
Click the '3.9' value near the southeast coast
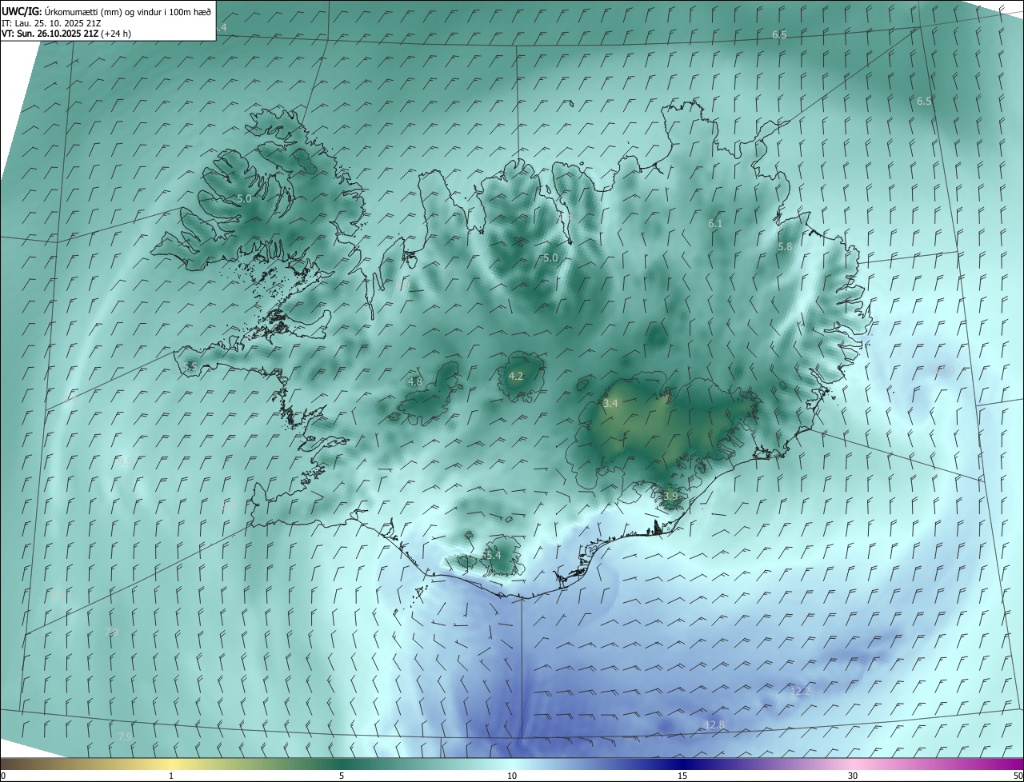pyautogui.click(x=670, y=497)
